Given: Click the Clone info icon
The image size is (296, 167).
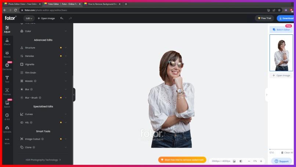Looking at the screenshot, I should 34,147.
